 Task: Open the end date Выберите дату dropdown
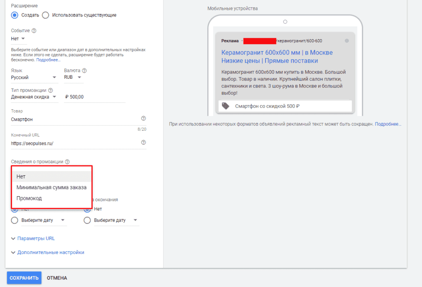pos(117,220)
